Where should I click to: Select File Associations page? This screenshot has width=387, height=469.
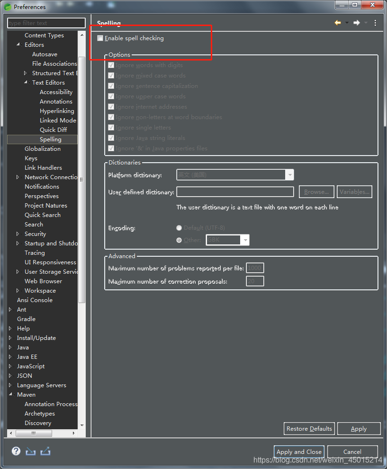point(54,63)
